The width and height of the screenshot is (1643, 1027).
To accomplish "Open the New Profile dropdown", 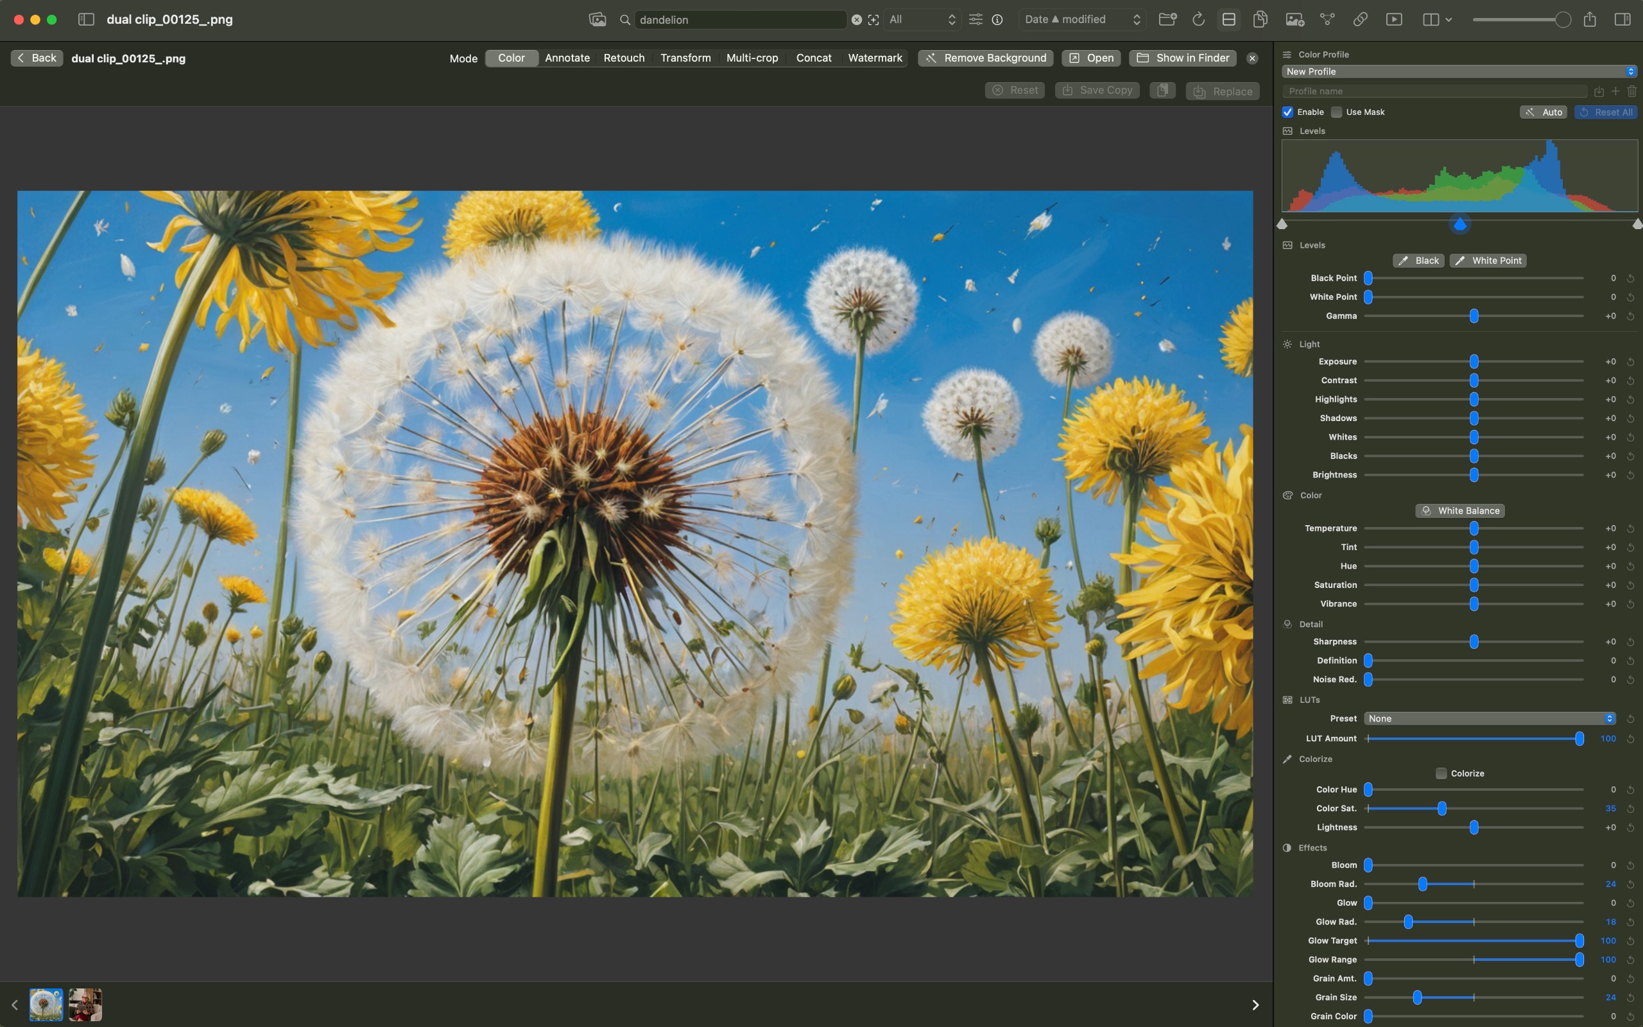I will (1459, 71).
